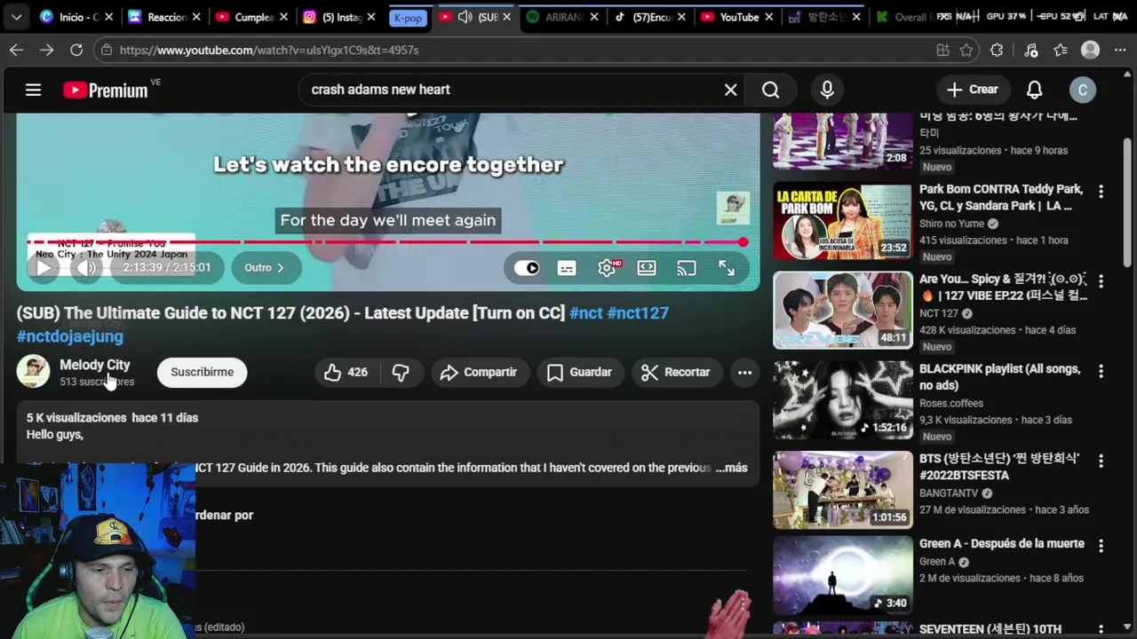Open options for BLACKPINK playlist video
1137x639 pixels.
(x=1101, y=371)
